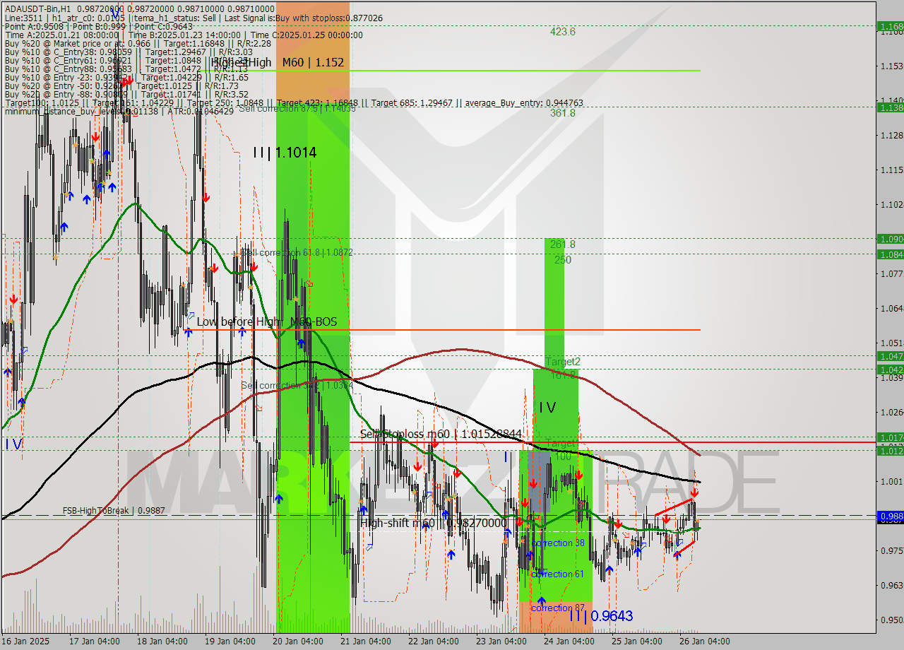
Task: Click the 1.017 green price tag
Action: click(890, 437)
